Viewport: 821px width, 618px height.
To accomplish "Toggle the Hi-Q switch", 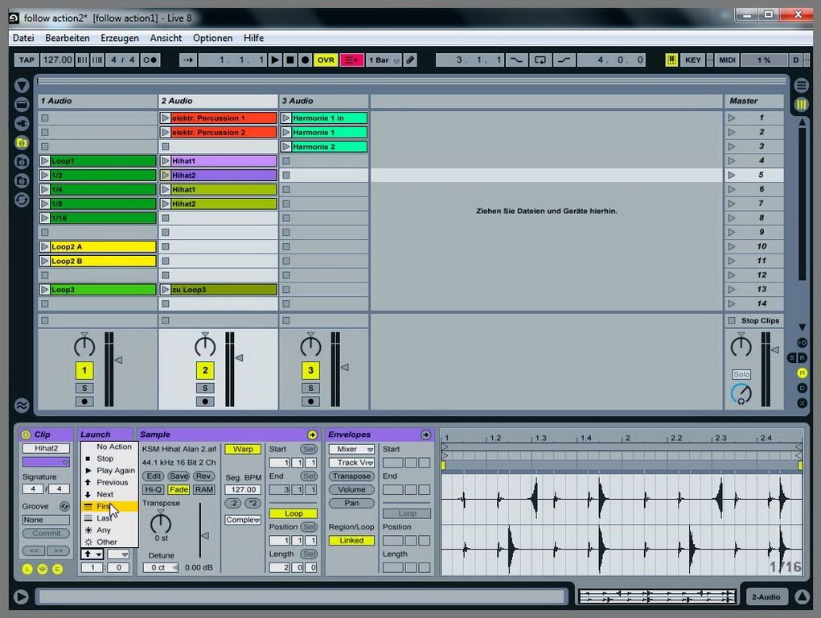I will pos(154,489).
